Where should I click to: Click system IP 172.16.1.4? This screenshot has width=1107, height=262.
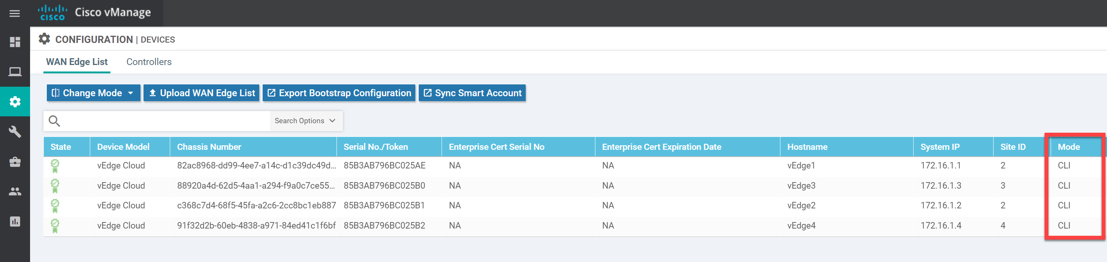(941, 226)
